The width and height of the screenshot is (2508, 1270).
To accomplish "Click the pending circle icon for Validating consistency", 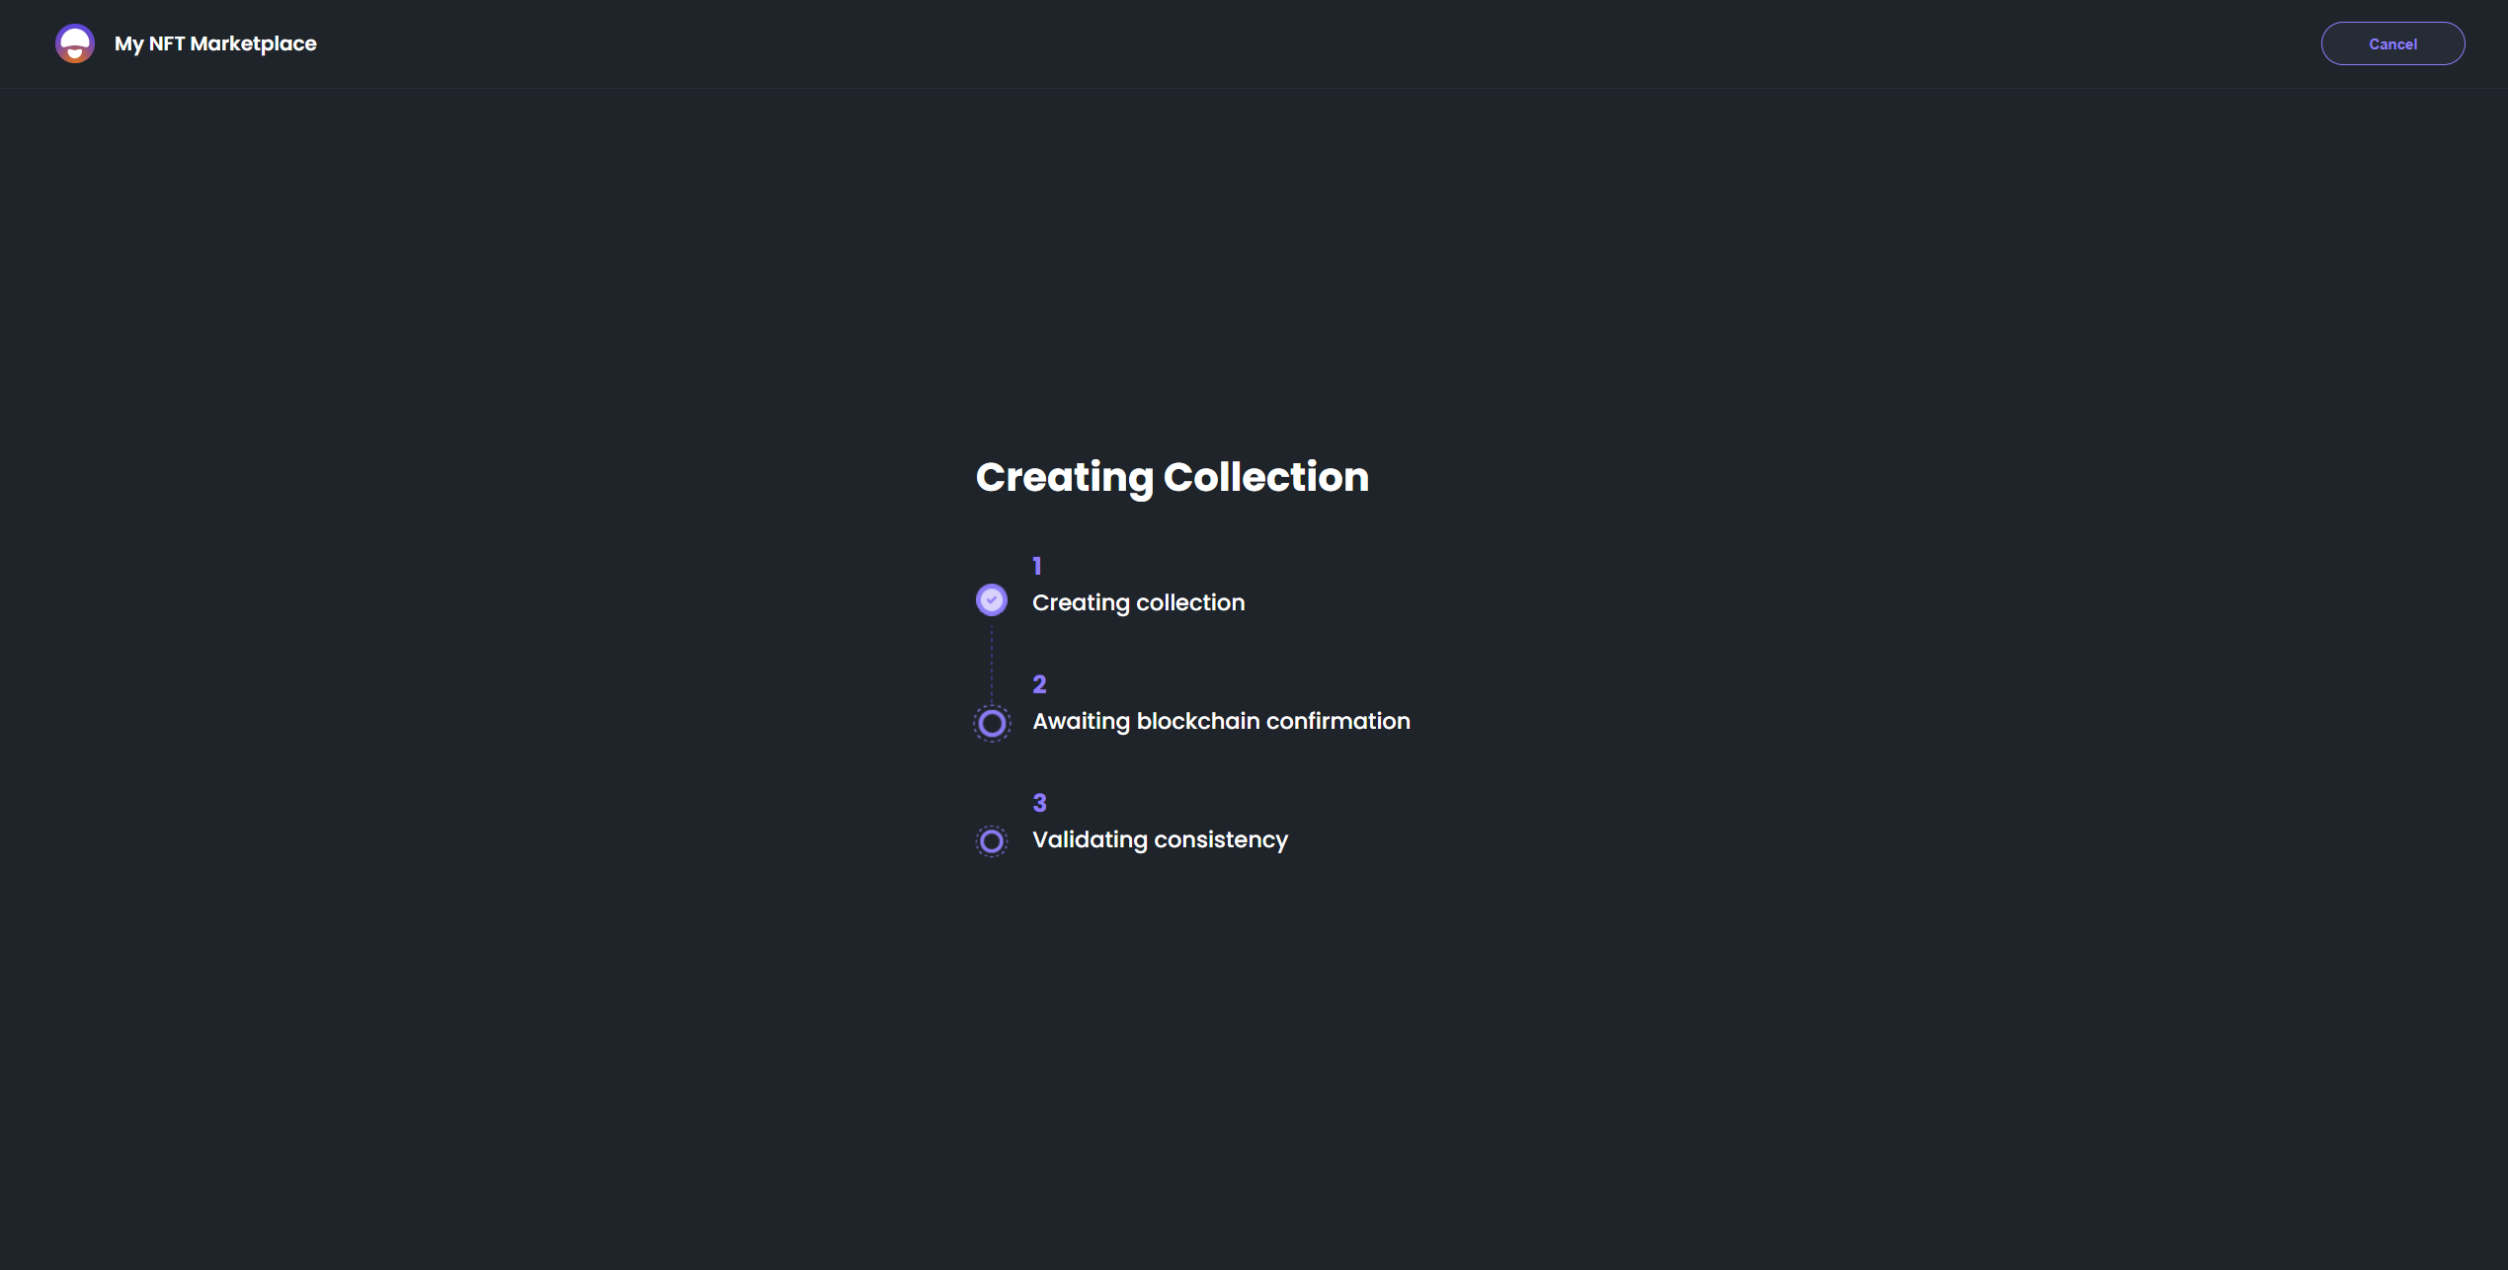I will (x=992, y=841).
